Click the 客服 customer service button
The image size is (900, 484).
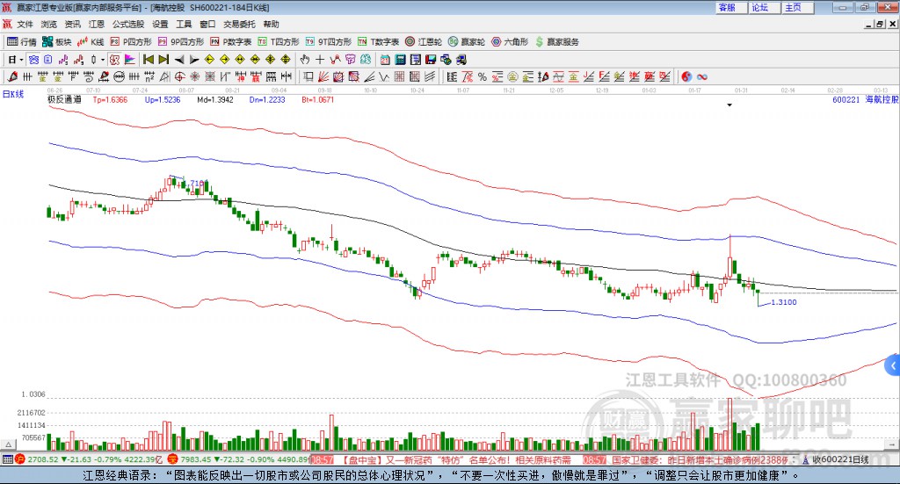pos(731,7)
